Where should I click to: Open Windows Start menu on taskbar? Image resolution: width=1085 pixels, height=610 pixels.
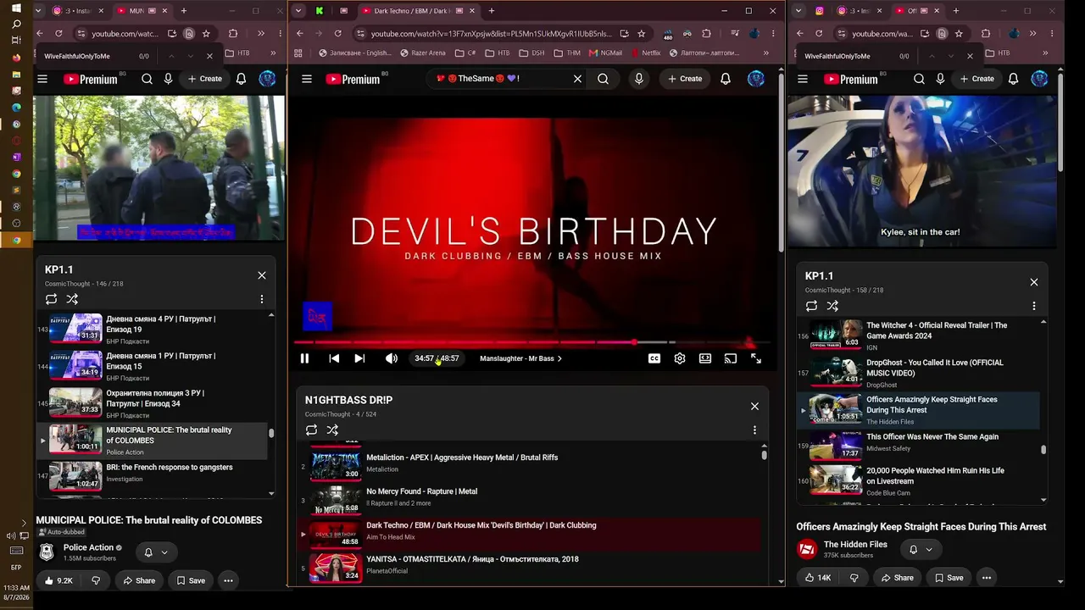click(x=16, y=8)
